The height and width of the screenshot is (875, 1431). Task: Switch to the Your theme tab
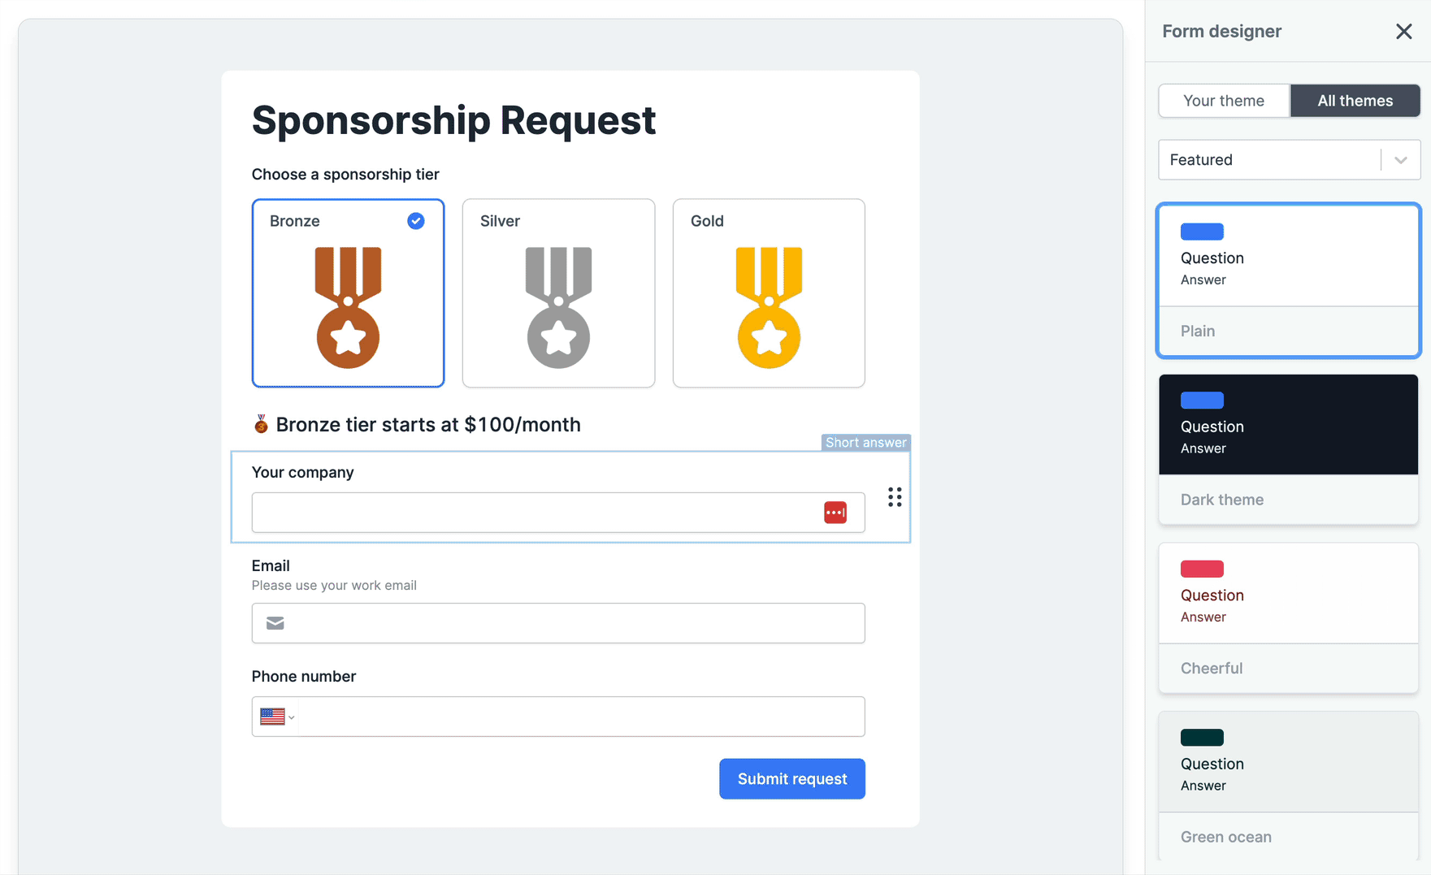tap(1224, 101)
